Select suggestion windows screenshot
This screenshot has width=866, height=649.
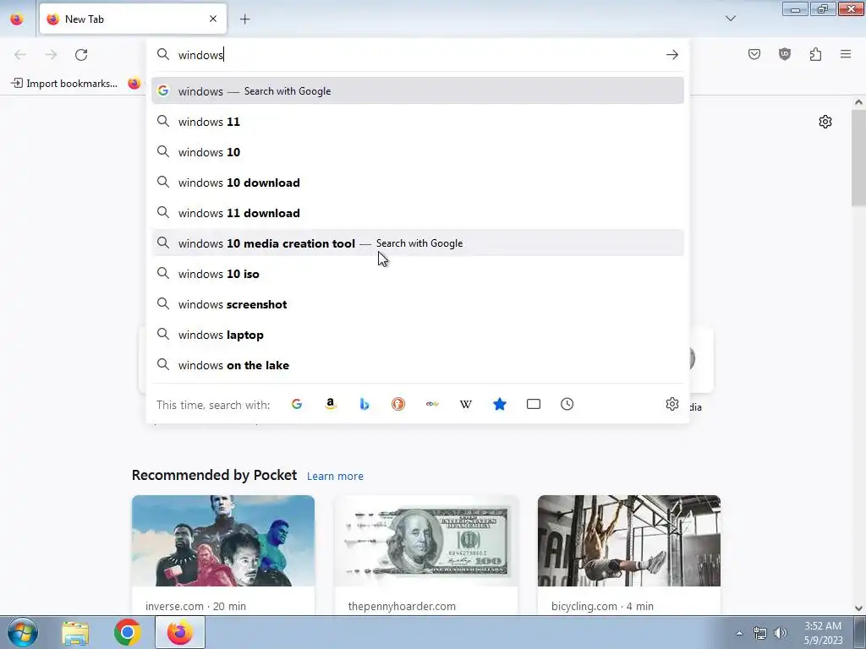coord(418,304)
